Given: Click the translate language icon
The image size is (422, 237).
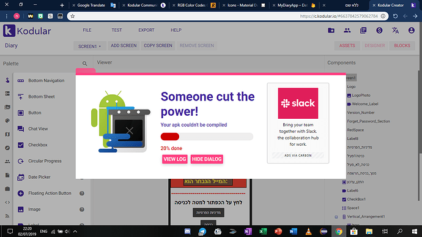Looking at the screenshot, I should tap(395, 30).
